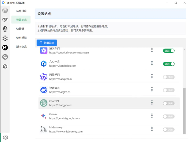
Task: Open the three-dot menu for 阿里千问
Action: 152,76
